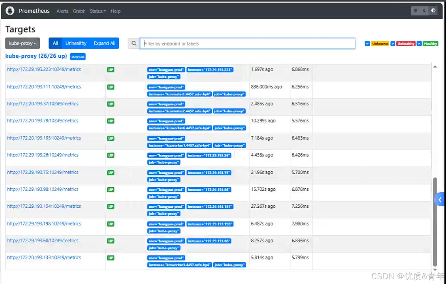Click the targets table vertical scrollbar thumb

click(x=435, y=222)
